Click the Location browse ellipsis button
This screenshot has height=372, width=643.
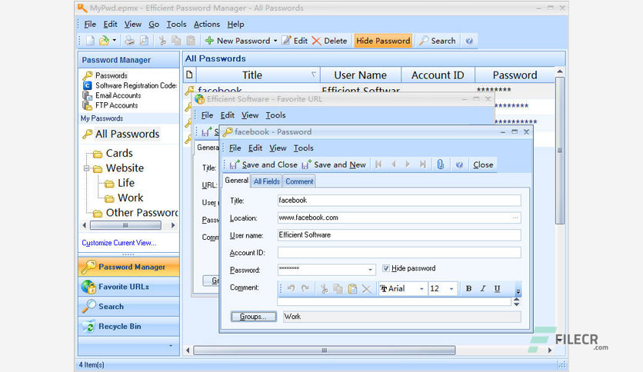coord(515,218)
